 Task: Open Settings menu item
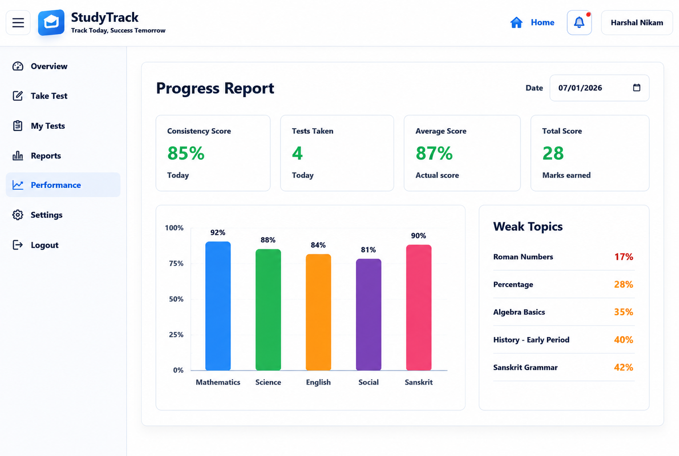pos(63,215)
